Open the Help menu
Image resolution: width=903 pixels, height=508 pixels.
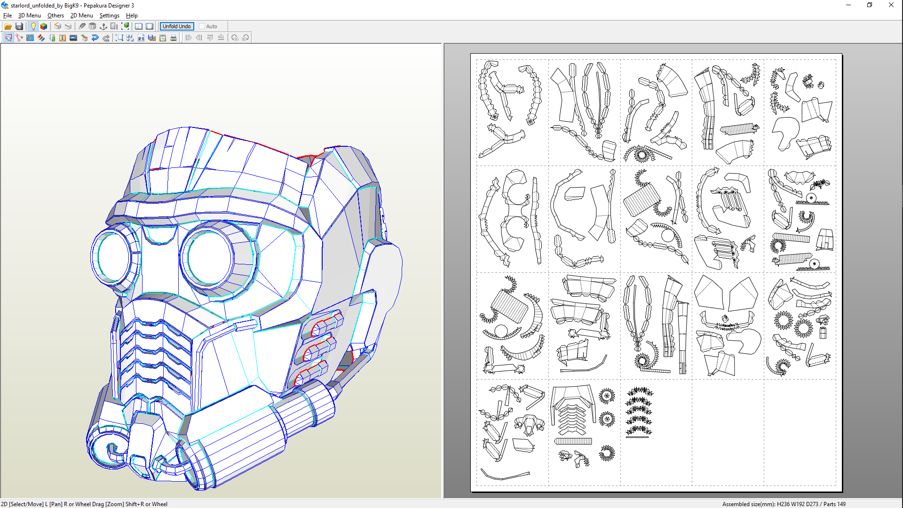[x=132, y=16]
